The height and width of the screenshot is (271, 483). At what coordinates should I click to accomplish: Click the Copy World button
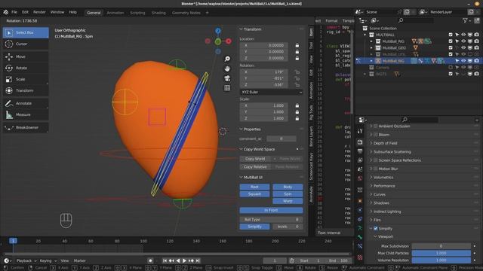(255, 159)
